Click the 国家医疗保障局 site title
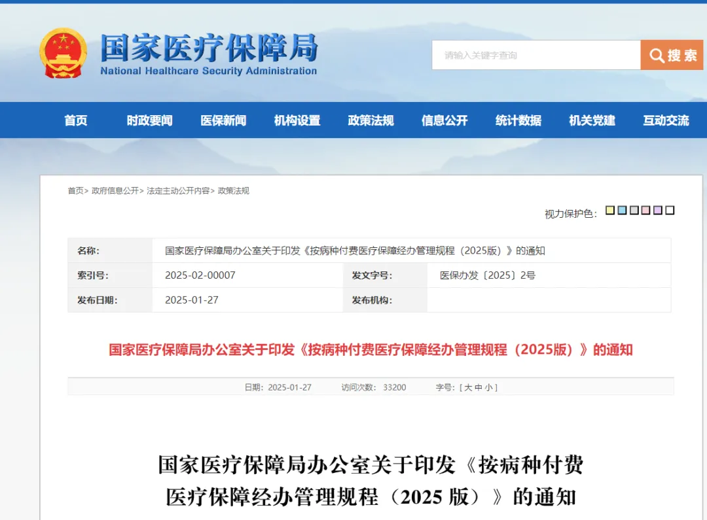707x520 pixels. point(209,47)
